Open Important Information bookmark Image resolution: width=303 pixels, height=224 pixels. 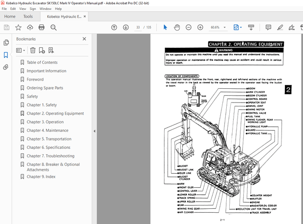46,71
